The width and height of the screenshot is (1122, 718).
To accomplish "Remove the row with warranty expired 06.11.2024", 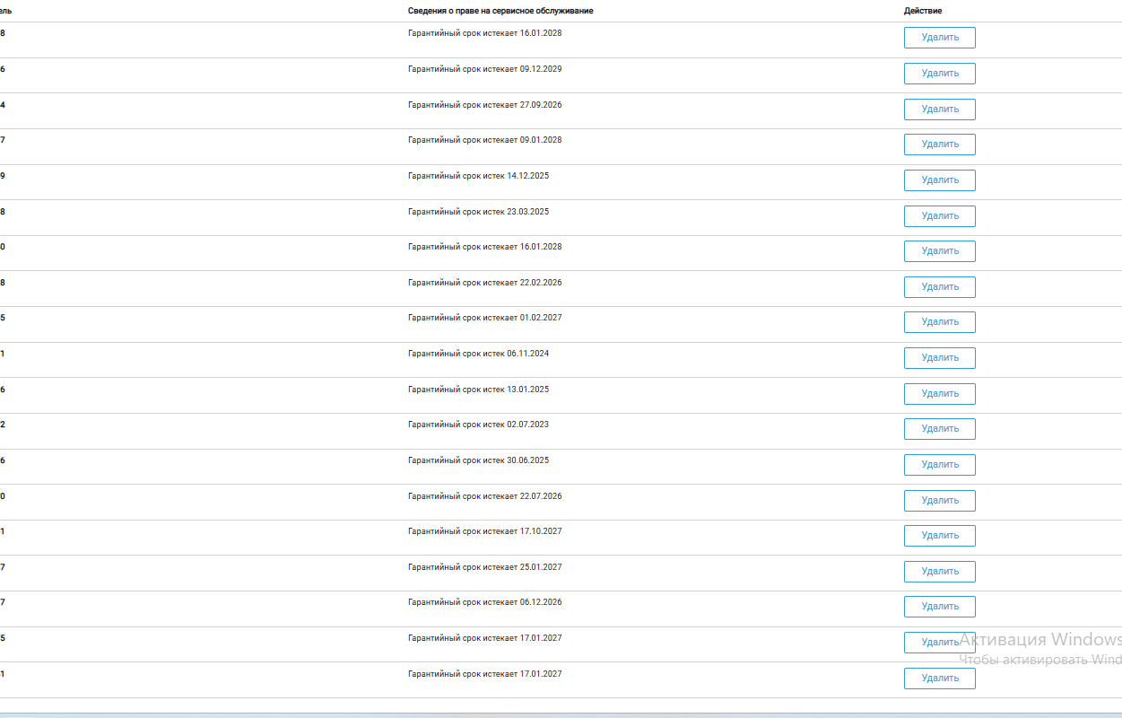I will click(x=939, y=358).
